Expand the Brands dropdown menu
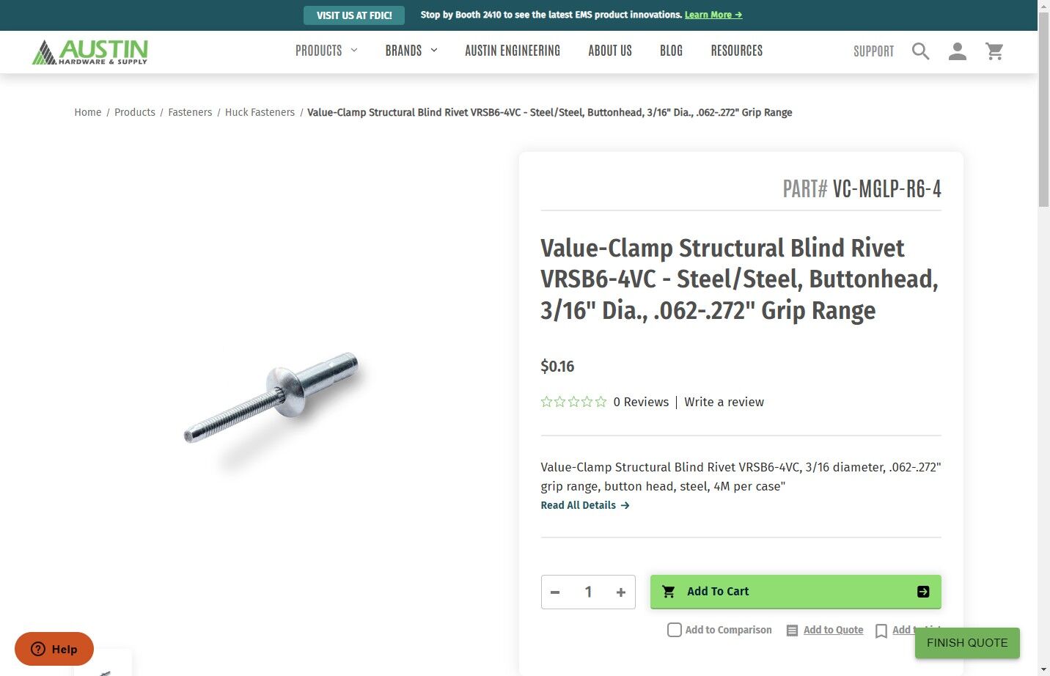The width and height of the screenshot is (1050, 676). (411, 51)
